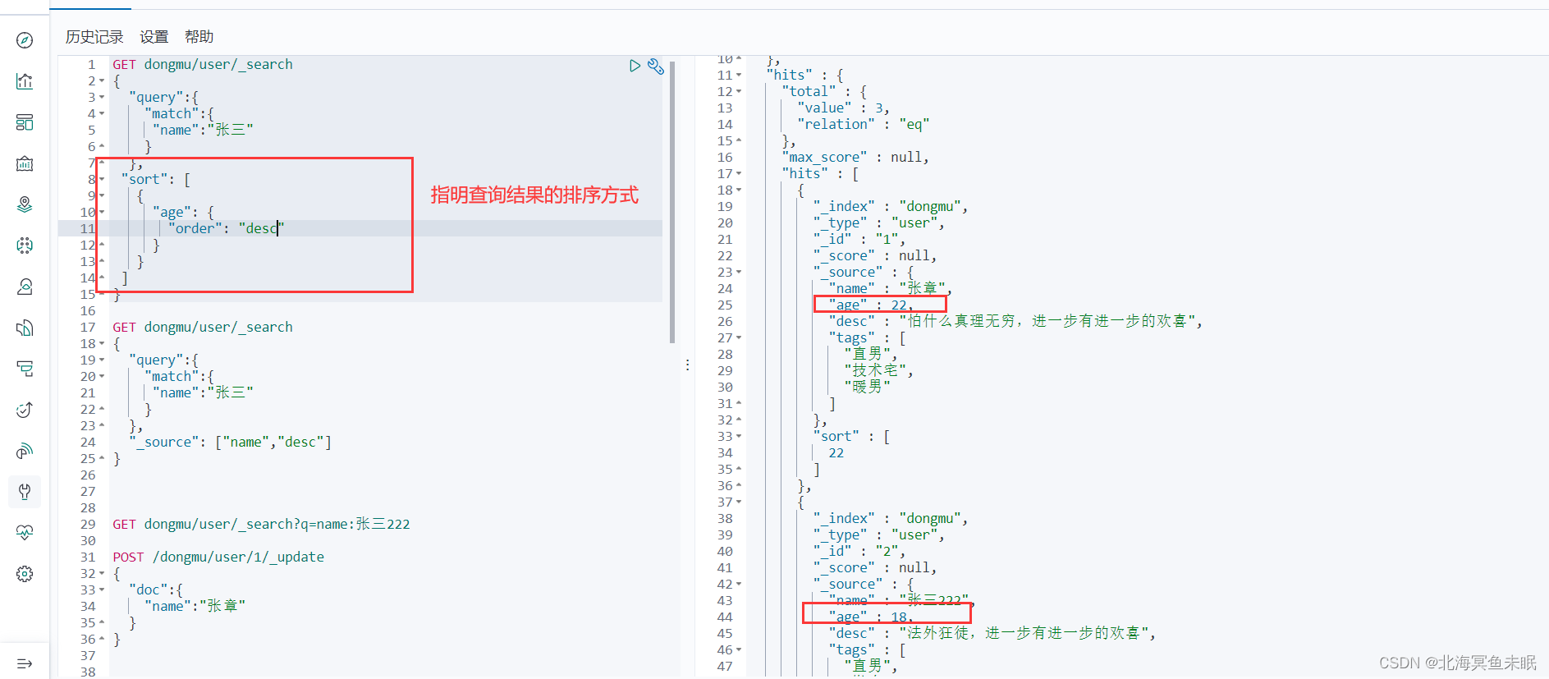Image resolution: width=1549 pixels, height=679 pixels.
Task: Collapse "tags" array at response line 46
Action: tap(739, 649)
